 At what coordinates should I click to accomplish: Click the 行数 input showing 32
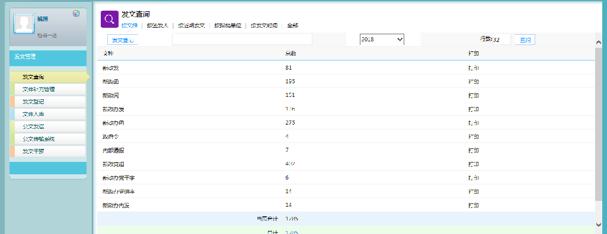[x=501, y=40]
